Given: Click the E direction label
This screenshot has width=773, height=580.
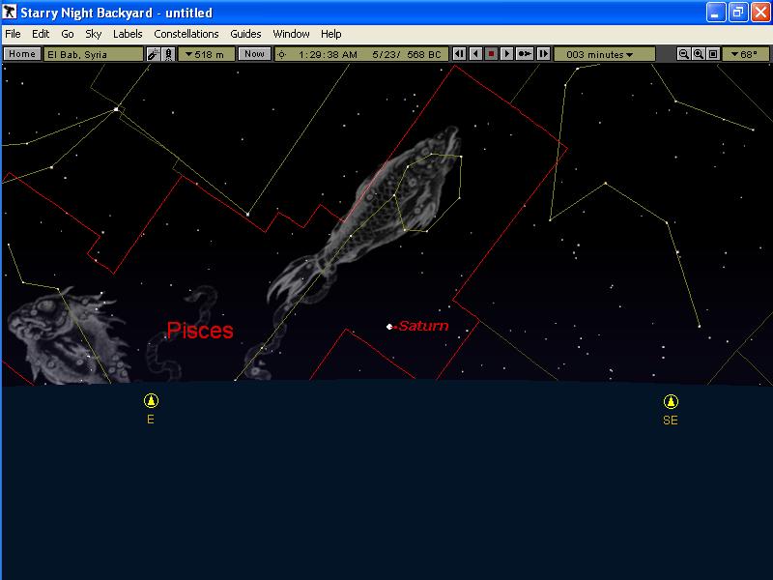Looking at the screenshot, I should click(x=151, y=420).
